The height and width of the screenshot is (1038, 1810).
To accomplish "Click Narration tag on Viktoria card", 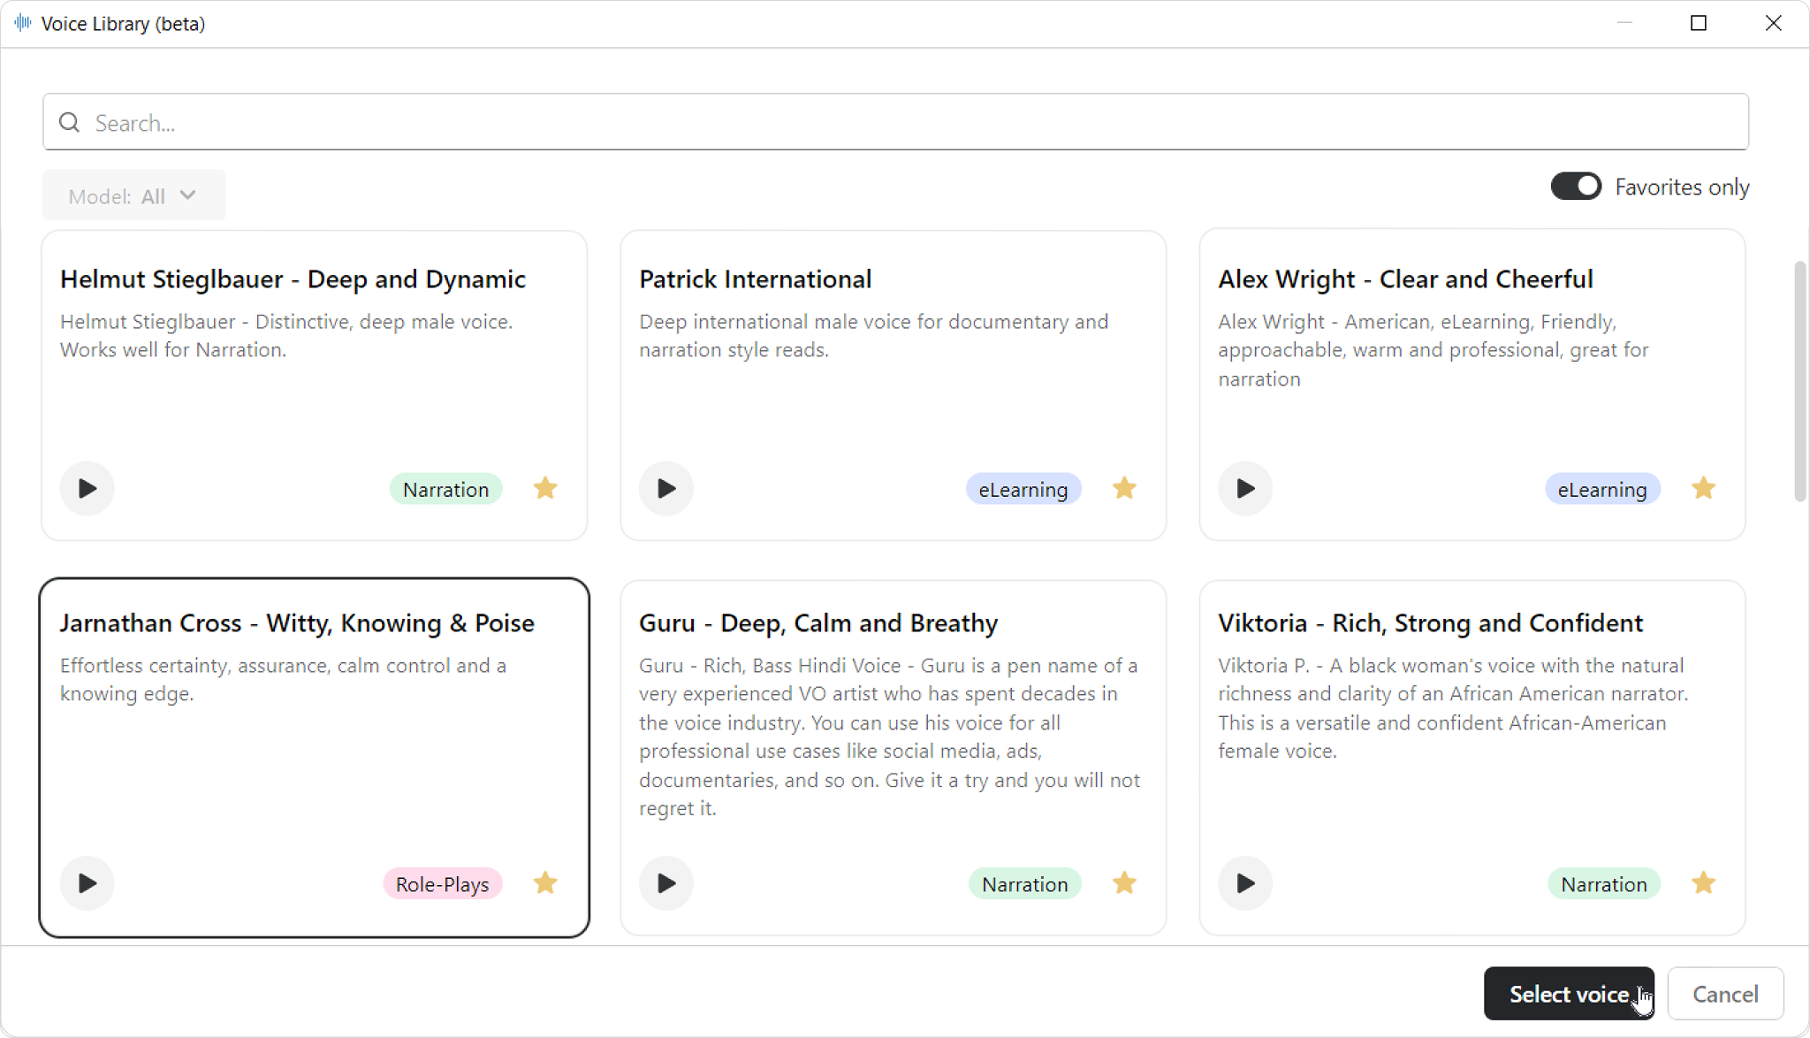I will tap(1604, 884).
